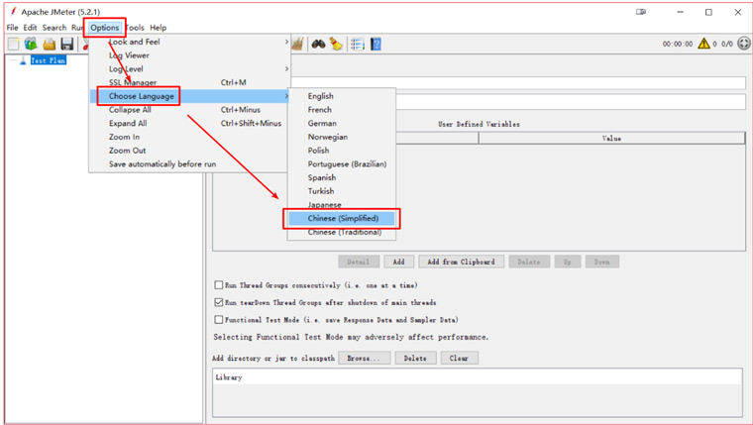Click the yellow warning triangle icon
Image resolution: width=753 pixels, height=425 pixels.
tap(703, 44)
